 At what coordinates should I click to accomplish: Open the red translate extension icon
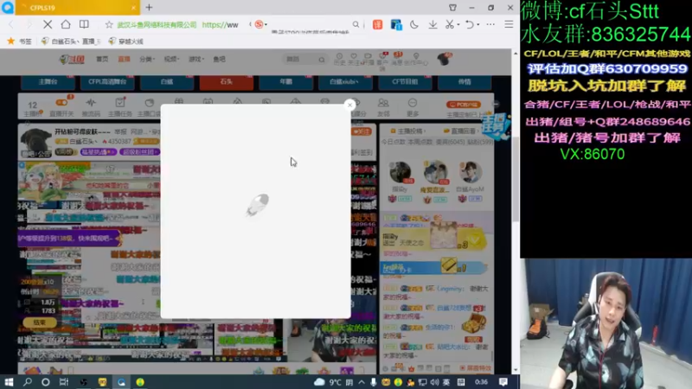pos(377,25)
